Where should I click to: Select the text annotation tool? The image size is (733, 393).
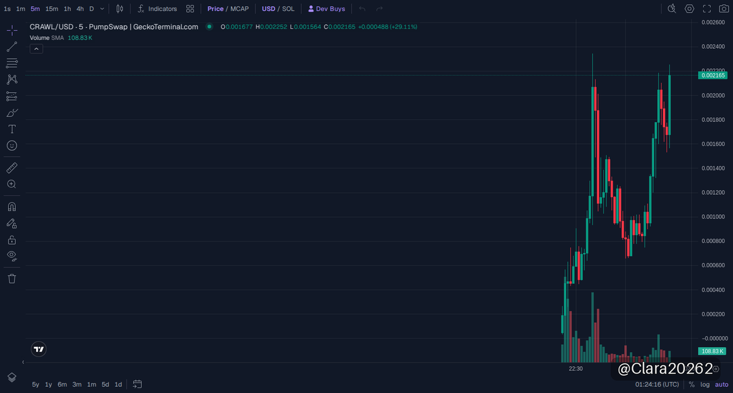12,129
